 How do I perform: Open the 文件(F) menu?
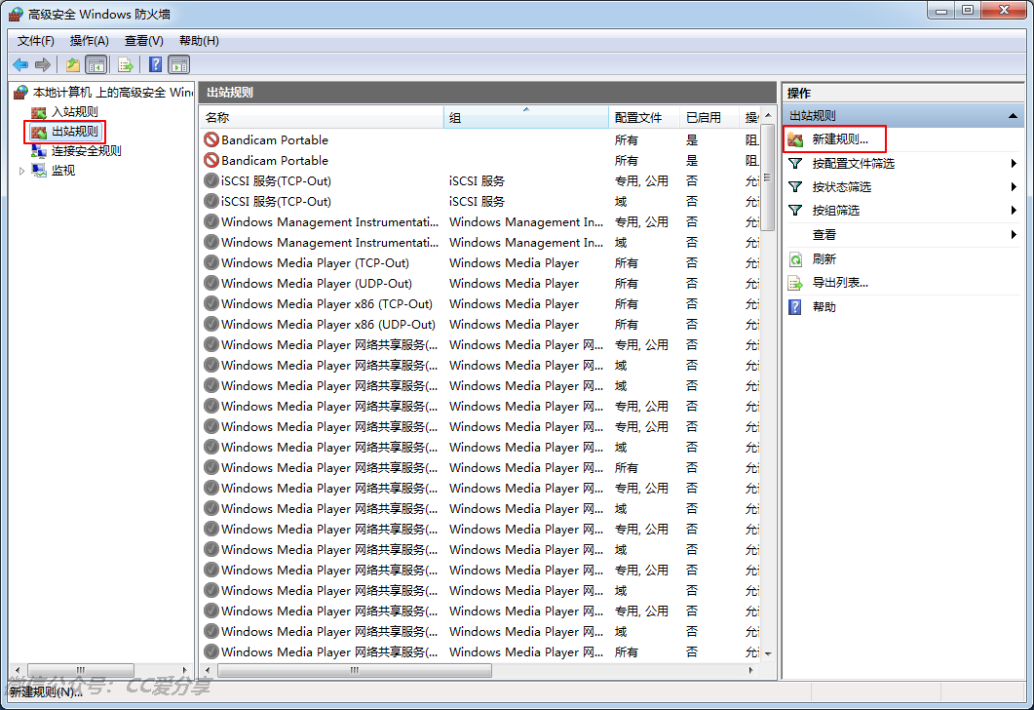click(x=36, y=41)
